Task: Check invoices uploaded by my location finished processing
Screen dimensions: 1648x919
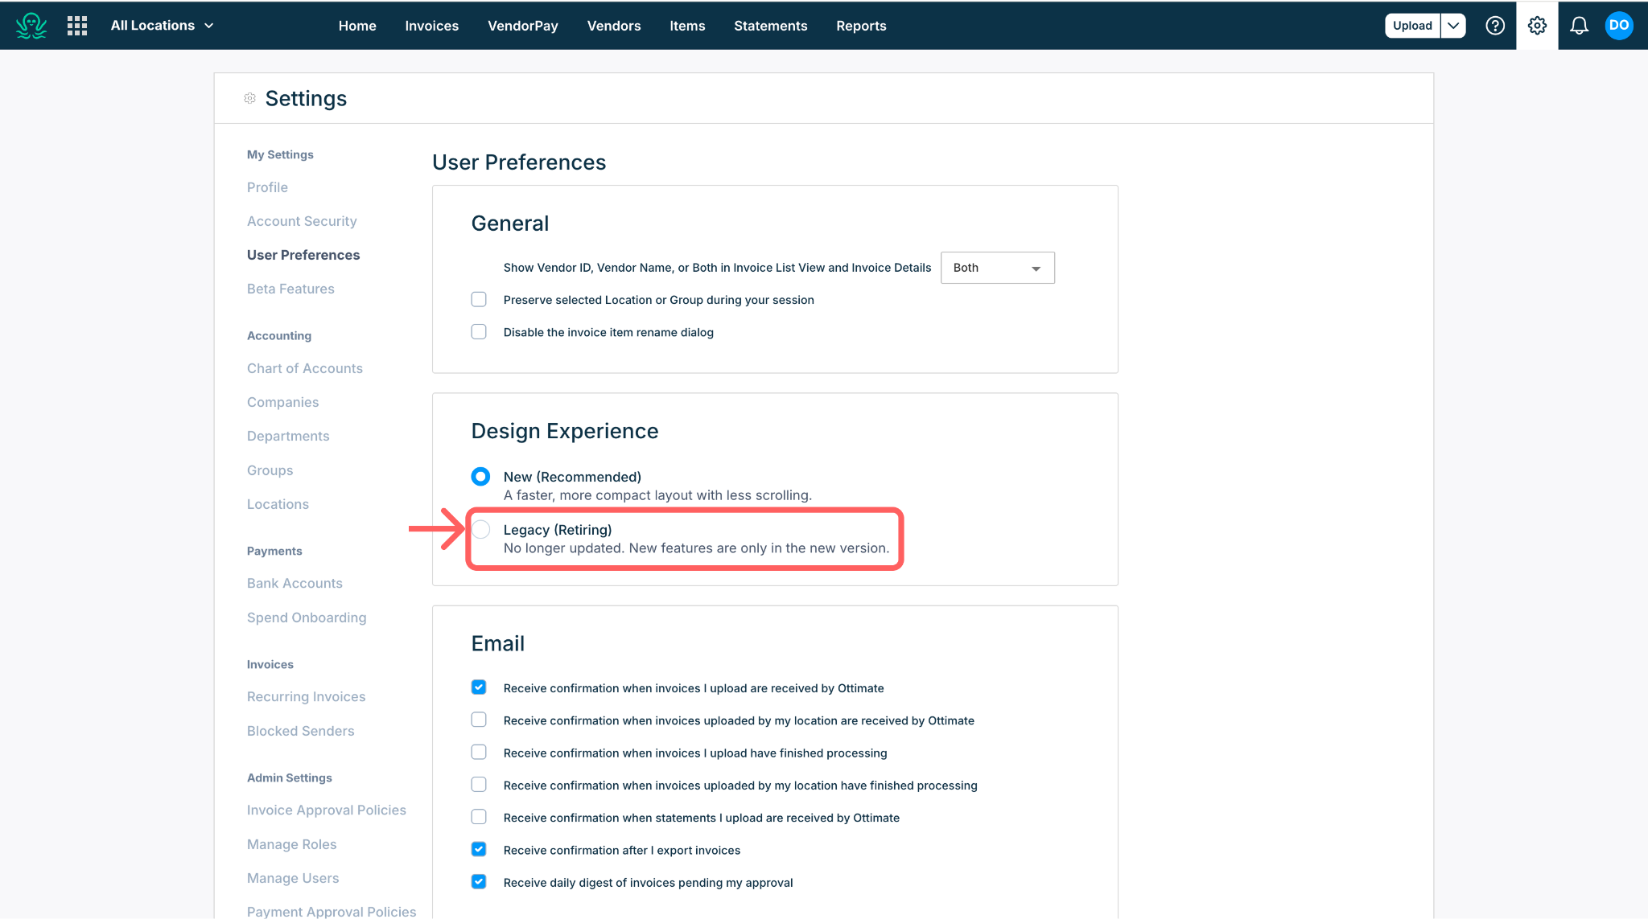Action: click(479, 784)
